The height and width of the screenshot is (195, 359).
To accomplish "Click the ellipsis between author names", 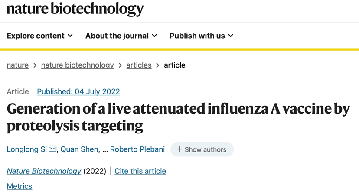I will 105,149.
